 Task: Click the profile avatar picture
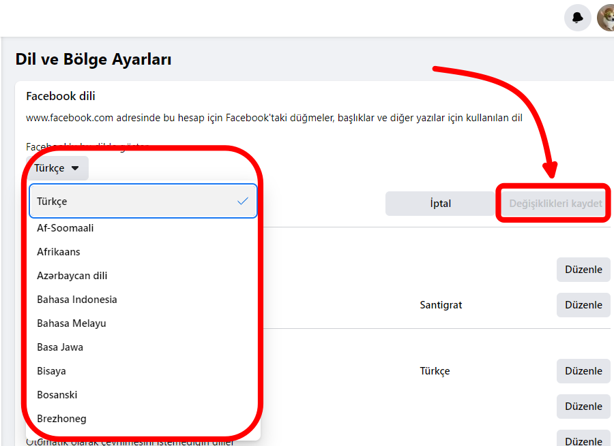(x=606, y=18)
